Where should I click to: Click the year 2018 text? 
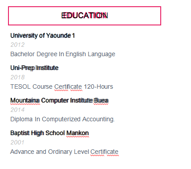17,77
